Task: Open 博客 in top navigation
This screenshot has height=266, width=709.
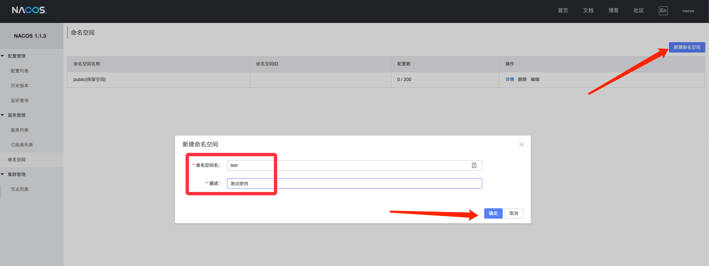Action: 613,11
